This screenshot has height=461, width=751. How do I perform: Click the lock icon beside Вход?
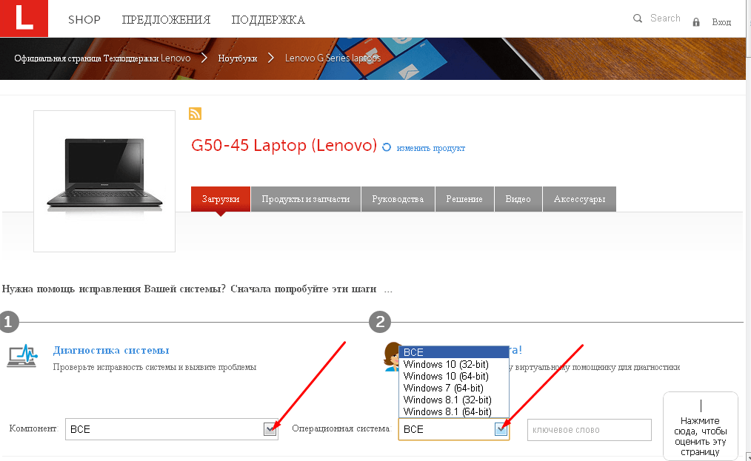click(696, 22)
